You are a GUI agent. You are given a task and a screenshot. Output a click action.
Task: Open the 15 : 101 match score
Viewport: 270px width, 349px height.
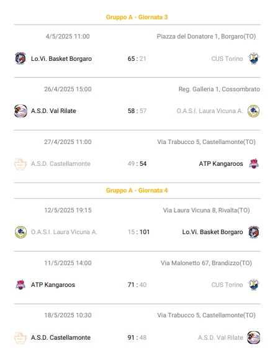pyautogui.click(x=138, y=232)
